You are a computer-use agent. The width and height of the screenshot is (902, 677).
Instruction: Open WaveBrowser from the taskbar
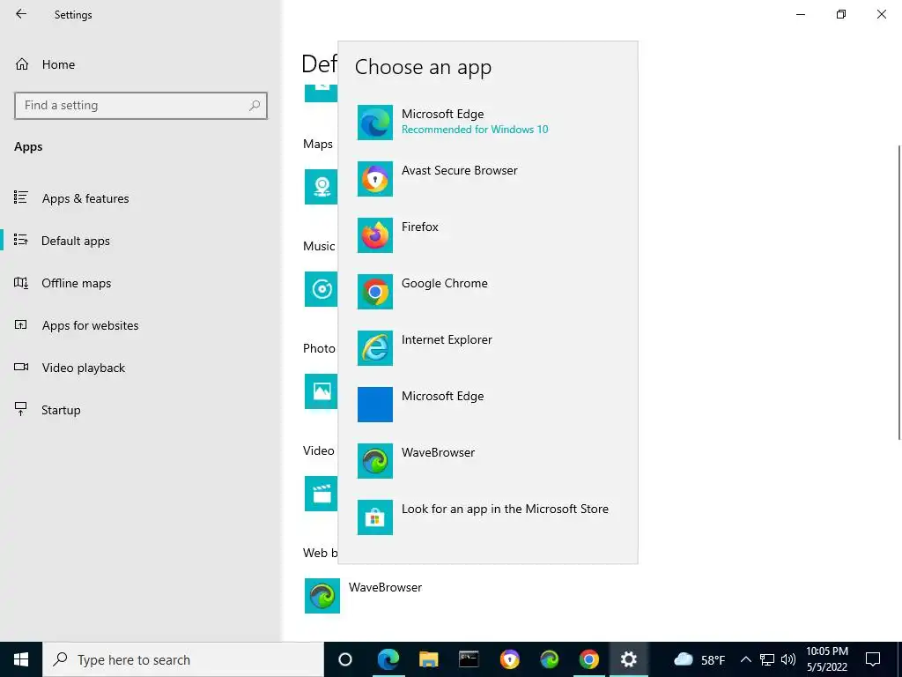point(550,659)
